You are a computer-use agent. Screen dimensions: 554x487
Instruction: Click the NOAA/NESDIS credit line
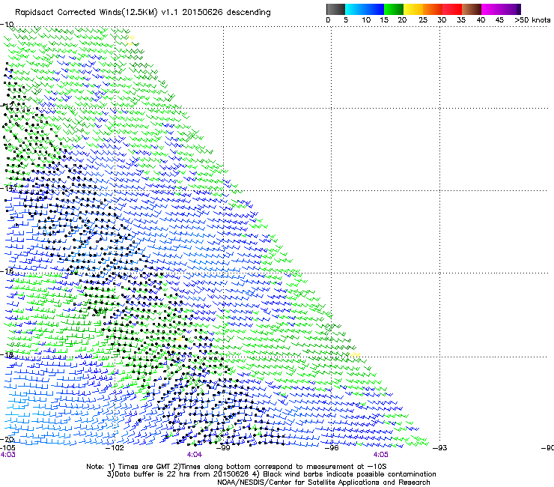click(x=323, y=483)
